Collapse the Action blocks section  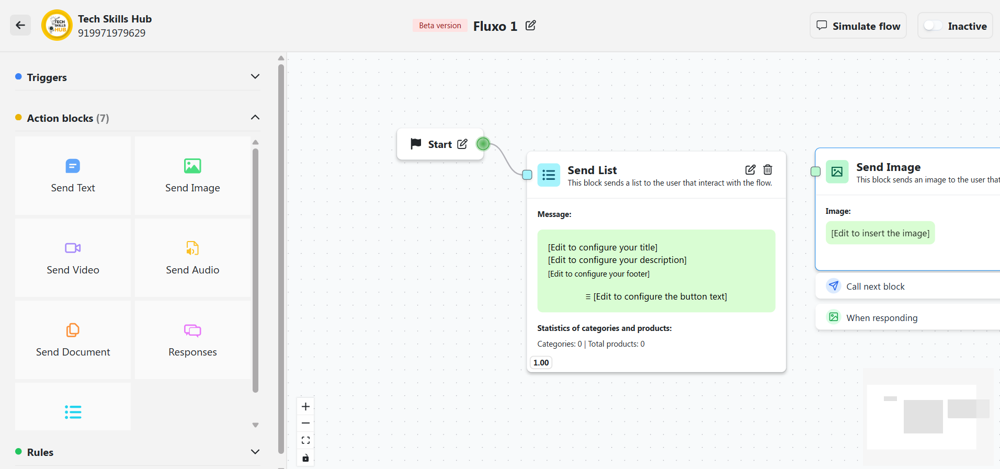(255, 118)
